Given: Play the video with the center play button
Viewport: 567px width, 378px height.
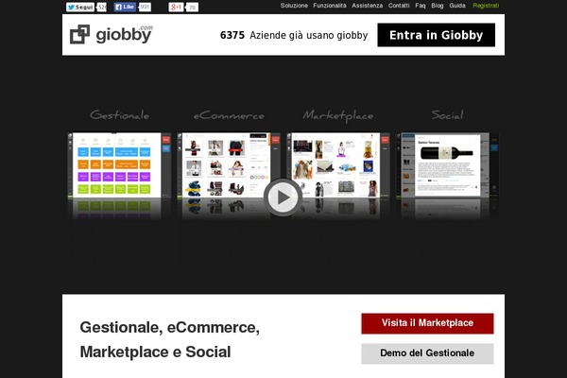Looking at the screenshot, I should point(283,197).
